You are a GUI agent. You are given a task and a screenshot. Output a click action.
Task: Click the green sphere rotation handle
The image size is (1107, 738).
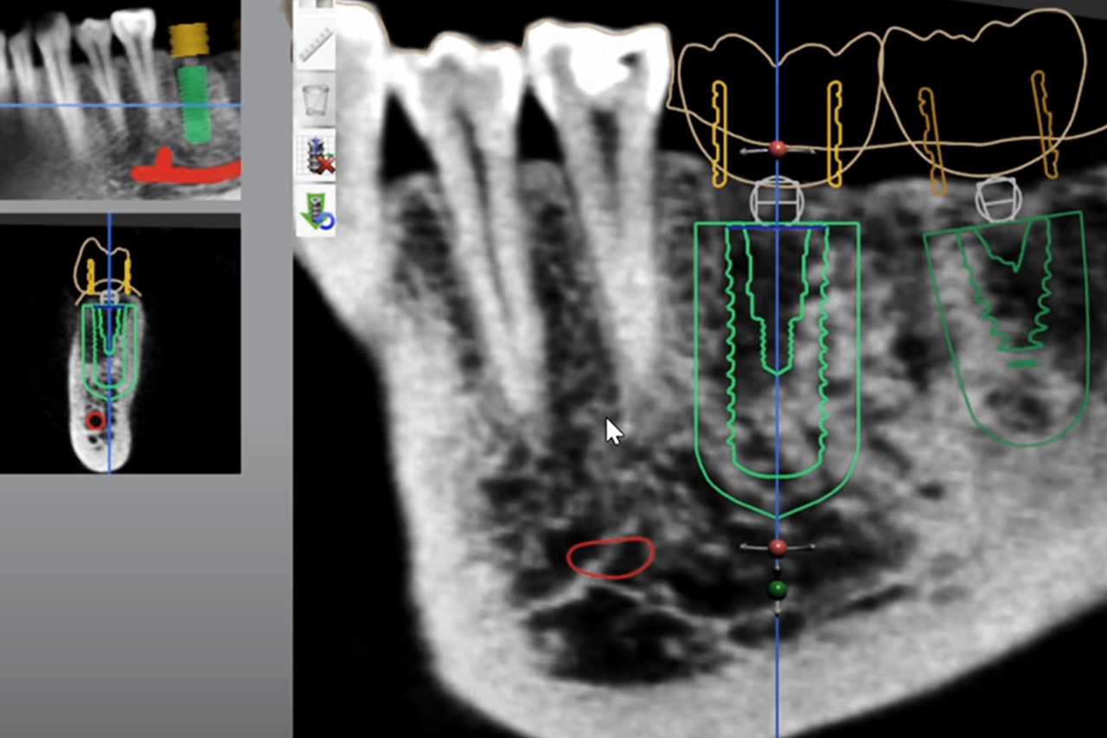[x=777, y=590]
